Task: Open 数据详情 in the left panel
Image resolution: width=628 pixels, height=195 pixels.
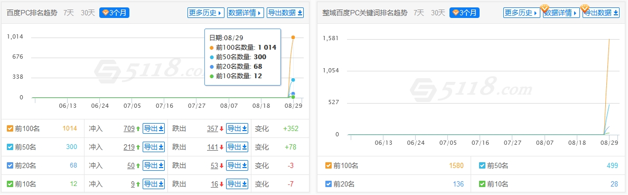Action: pyautogui.click(x=246, y=13)
